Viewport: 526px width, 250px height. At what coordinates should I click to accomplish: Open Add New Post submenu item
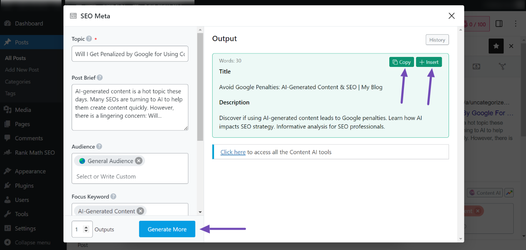pyautogui.click(x=22, y=70)
